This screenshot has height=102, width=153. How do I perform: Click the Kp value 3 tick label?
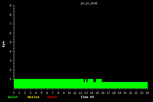[11, 61]
